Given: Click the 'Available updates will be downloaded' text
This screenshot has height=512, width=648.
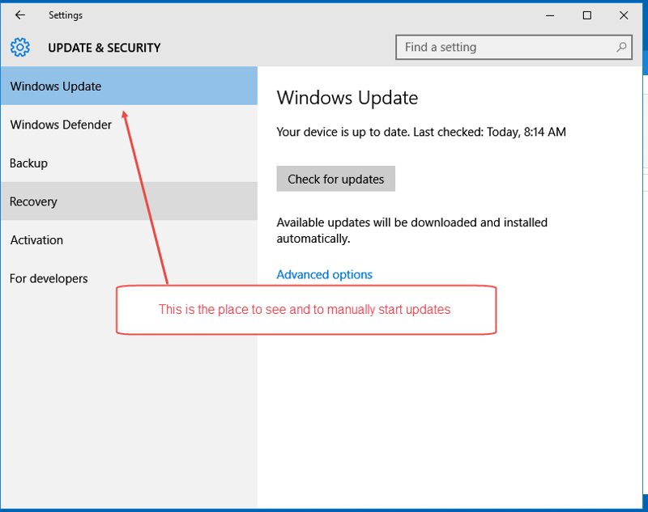Looking at the screenshot, I should click(x=411, y=231).
